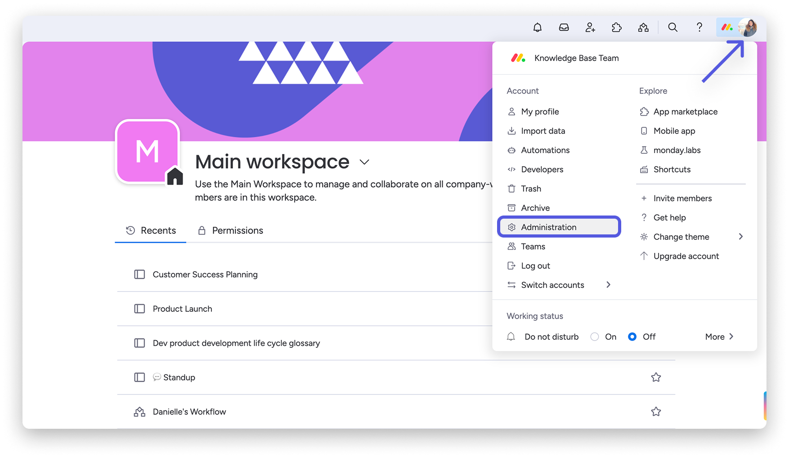
Task: Open the apps puzzle-piece icon in top bar
Action: click(617, 27)
